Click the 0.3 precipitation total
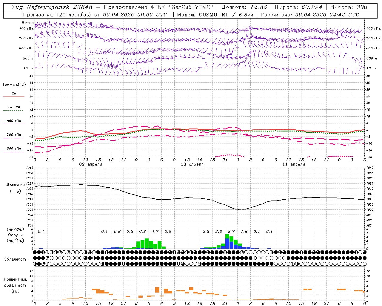Image resolution: width=382 pixels, height=306 pixels. click(x=130, y=231)
